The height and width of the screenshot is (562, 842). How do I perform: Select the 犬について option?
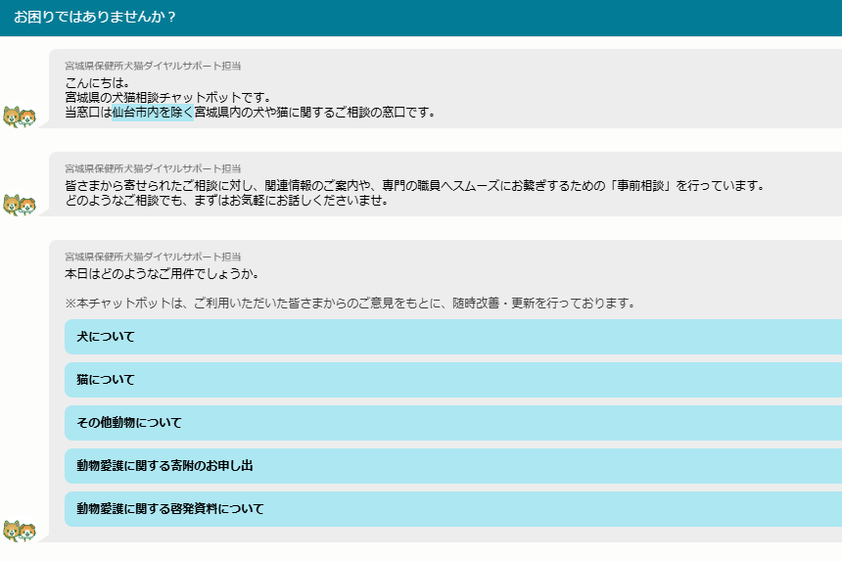click(x=452, y=337)
